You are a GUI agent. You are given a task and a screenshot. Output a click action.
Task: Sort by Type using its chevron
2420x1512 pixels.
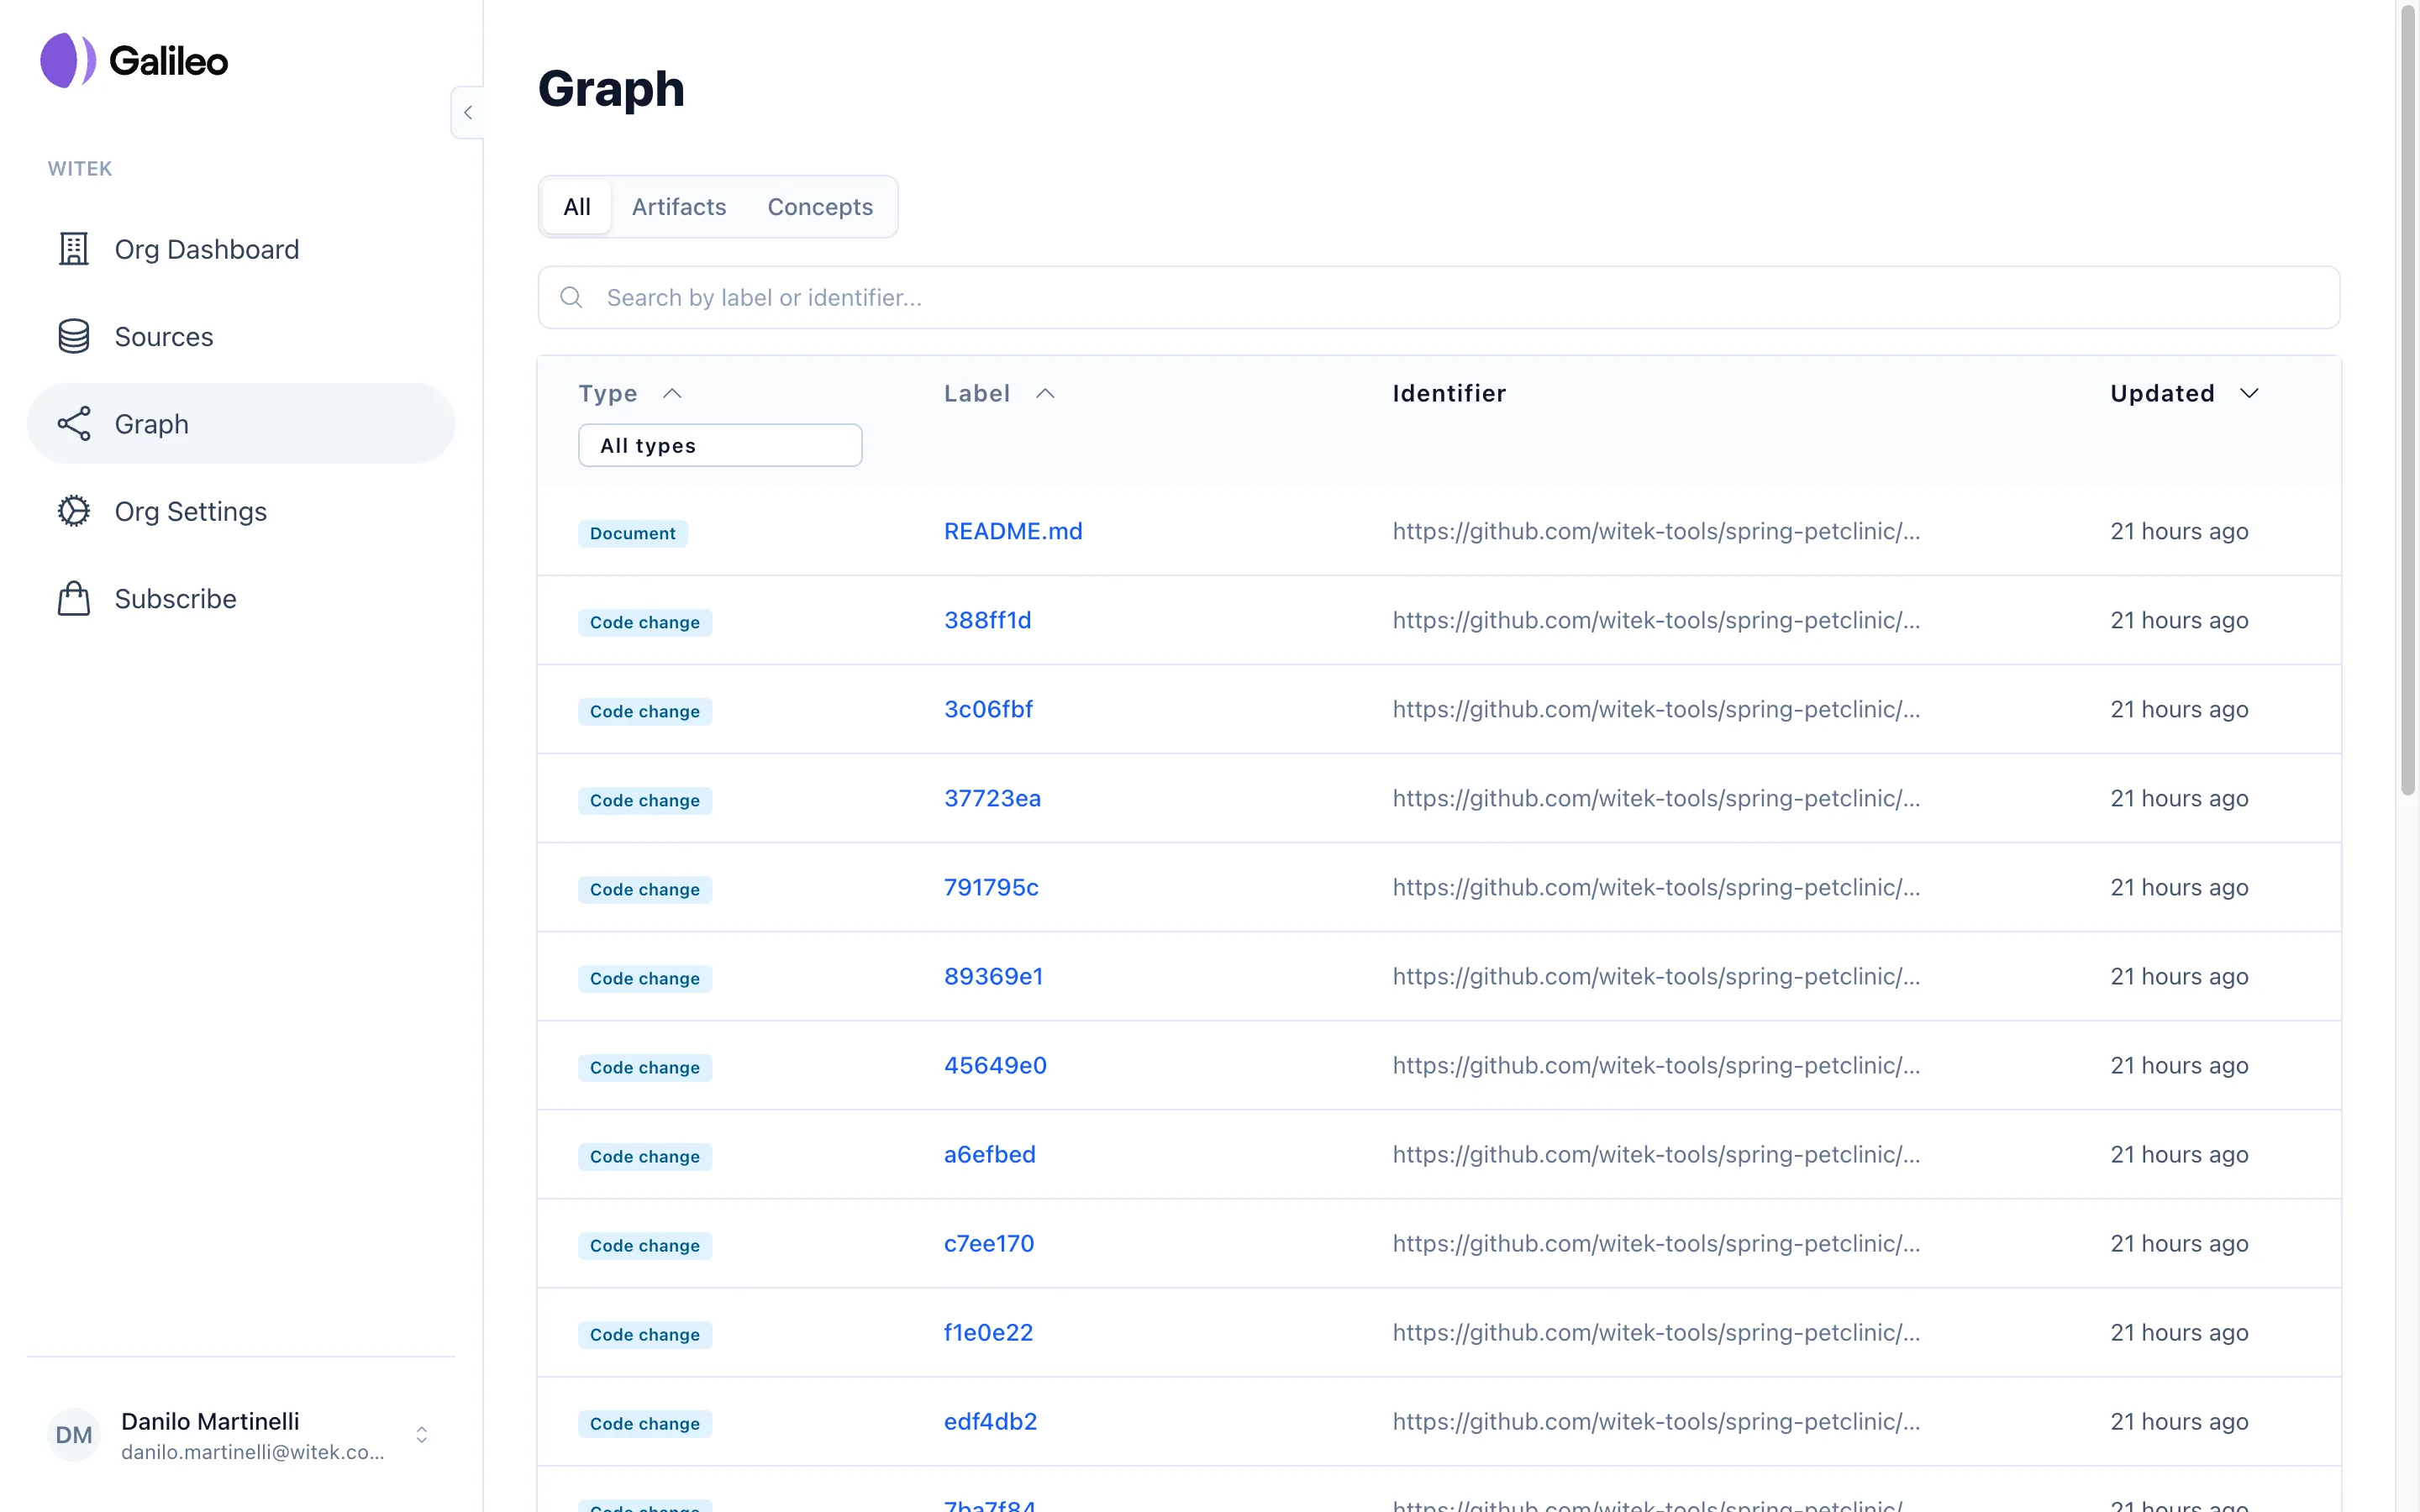pos(672,393)
